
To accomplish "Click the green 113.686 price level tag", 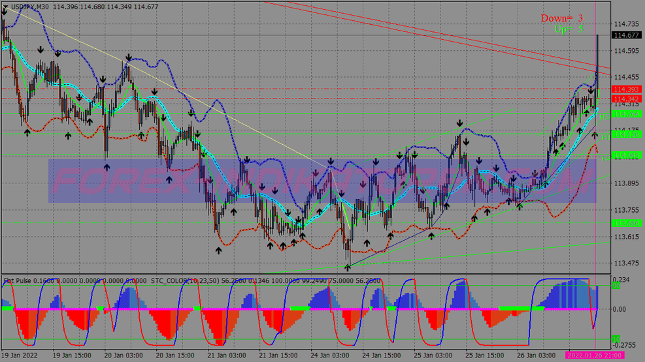I will (626, 223).
